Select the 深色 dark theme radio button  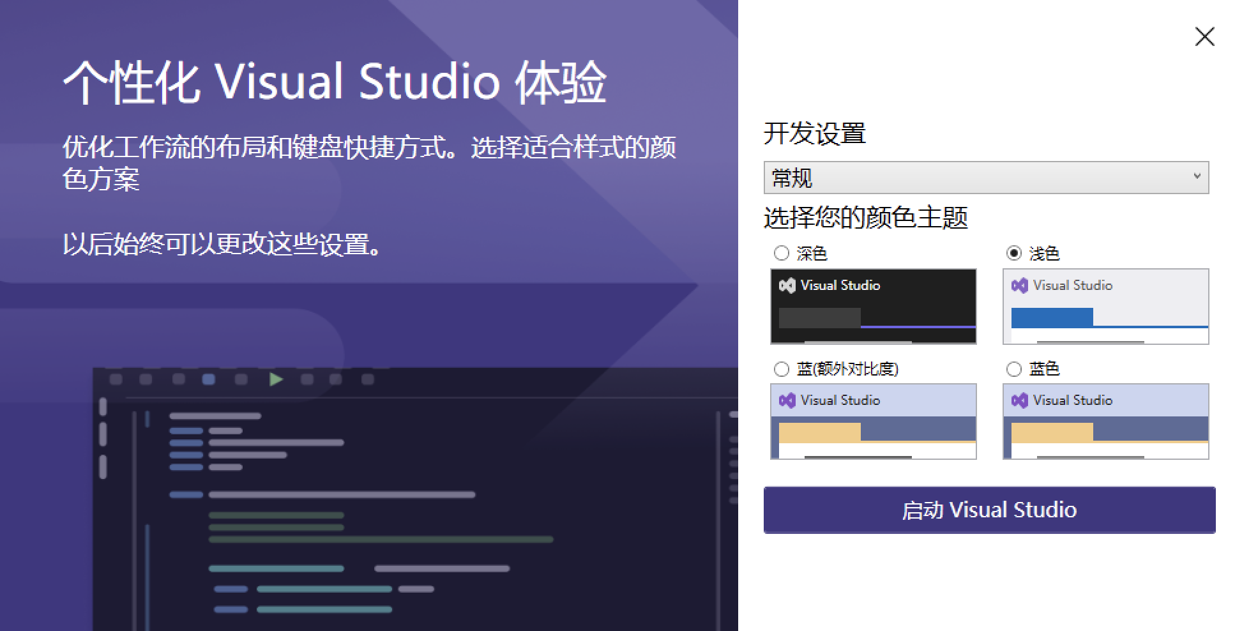click(782, 254)
